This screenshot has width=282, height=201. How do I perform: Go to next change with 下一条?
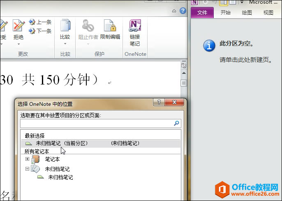pos(40,31)
